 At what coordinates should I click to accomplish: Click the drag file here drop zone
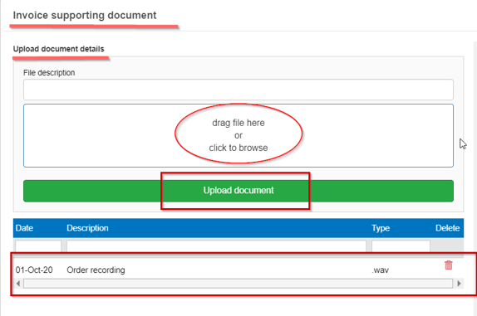[238, 135]
